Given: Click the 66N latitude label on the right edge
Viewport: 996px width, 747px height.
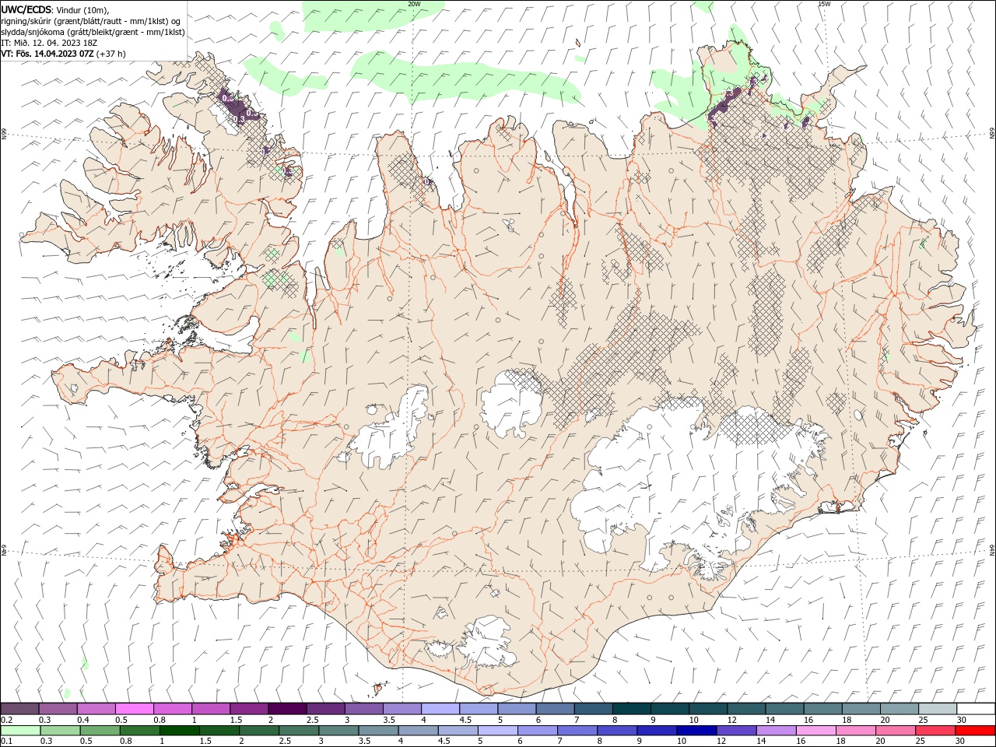Looking at the screenshot, I should coord(992,133).
